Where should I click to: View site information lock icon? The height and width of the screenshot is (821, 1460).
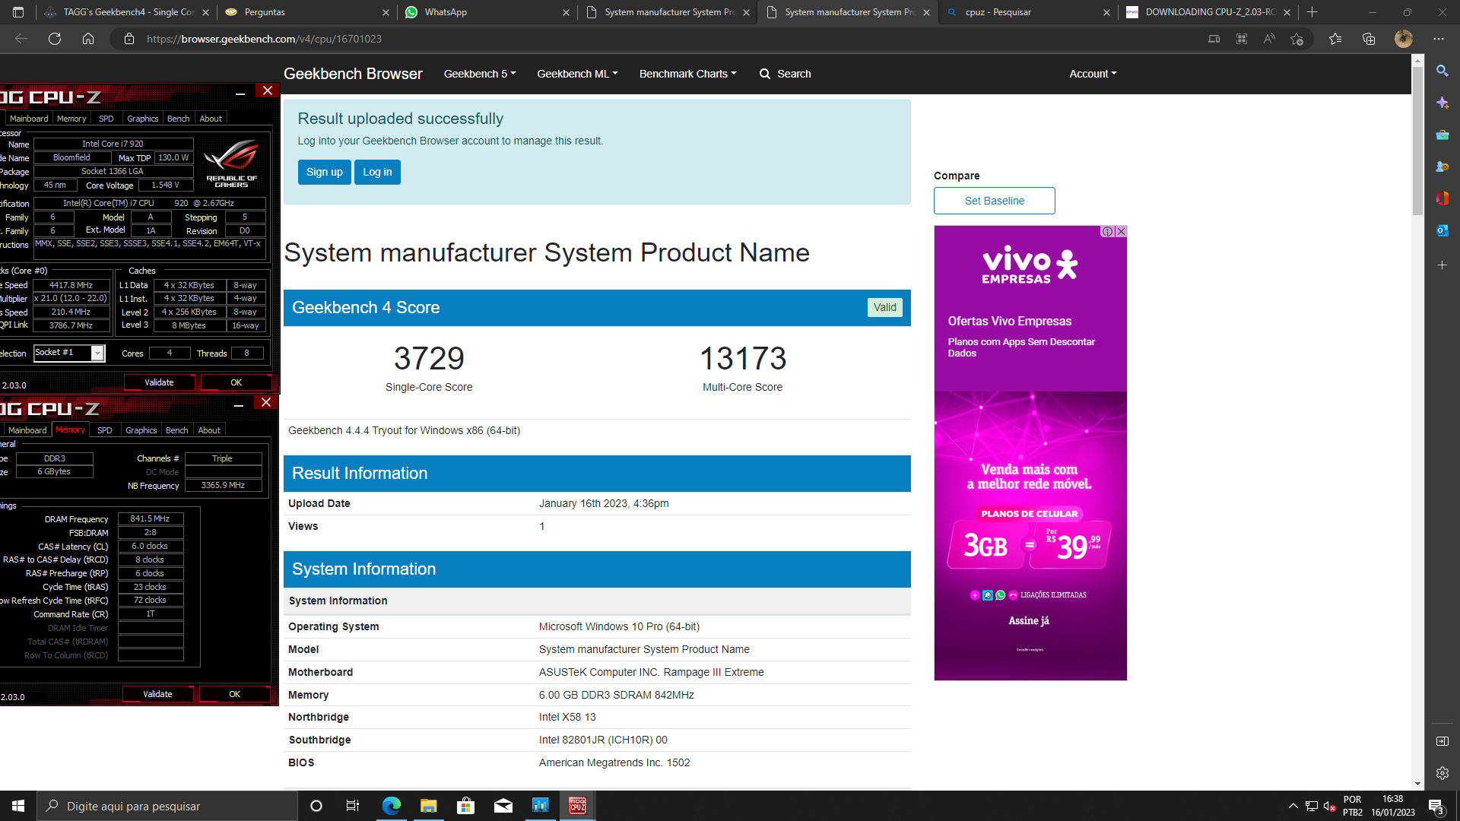click(129, 39)
